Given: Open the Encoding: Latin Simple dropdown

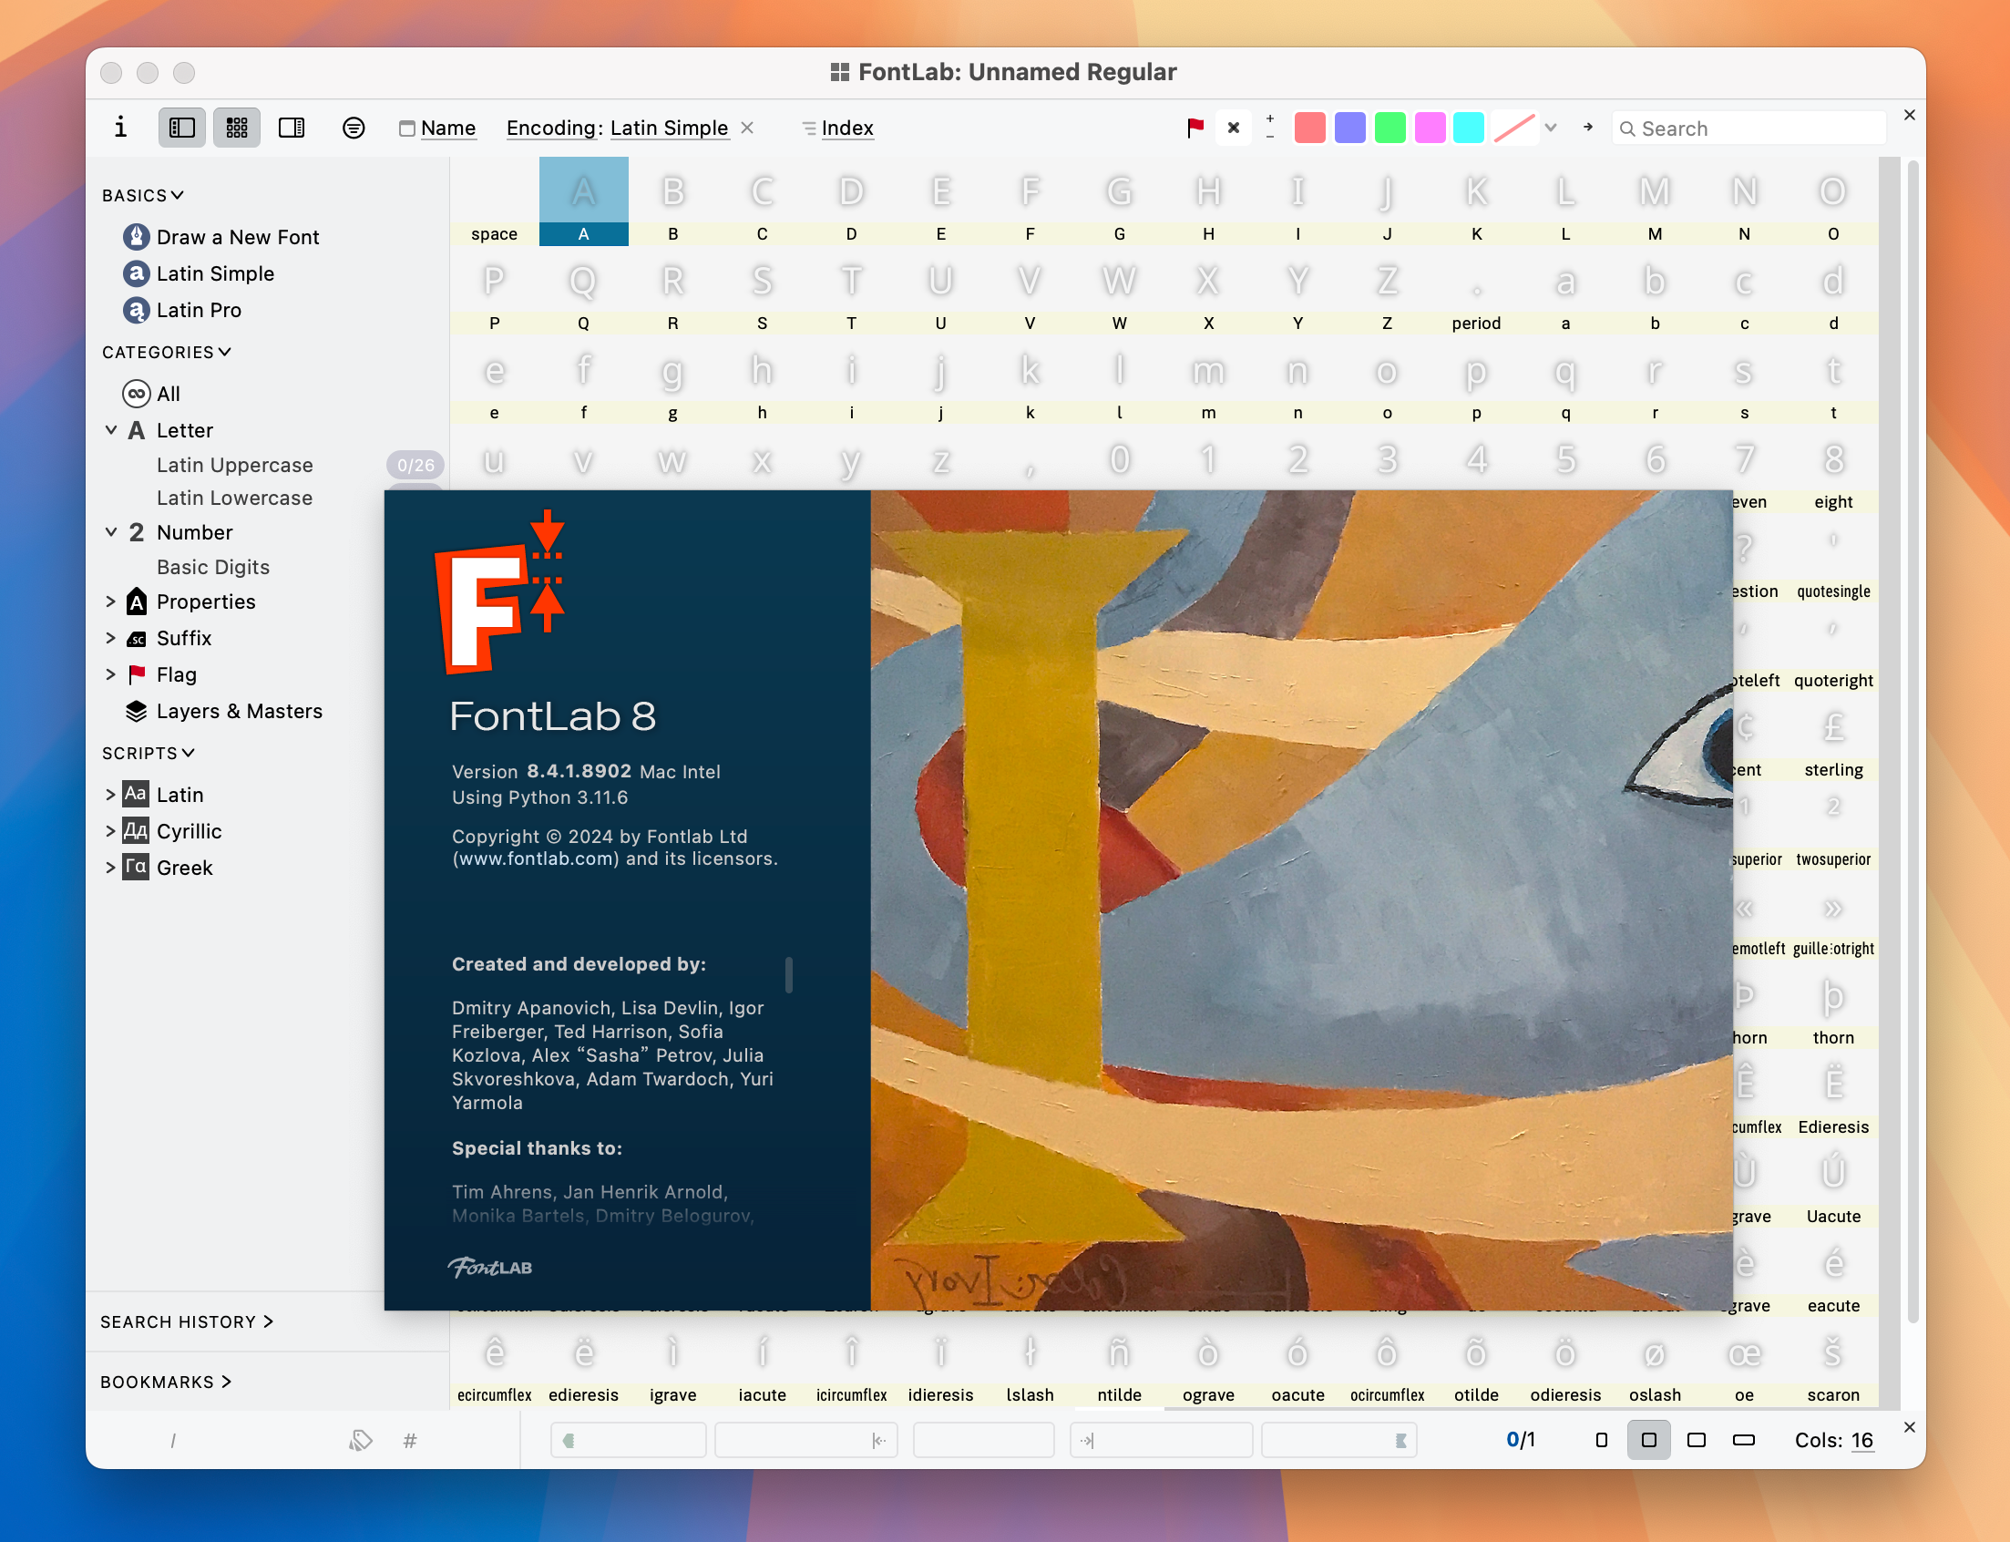Looking at the screenshot, I should tap(617, 128).
